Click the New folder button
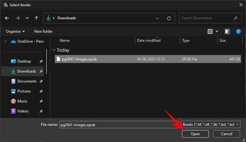Image resolution: width=246 pixels, height=142 pixels. tap(43, 31)
